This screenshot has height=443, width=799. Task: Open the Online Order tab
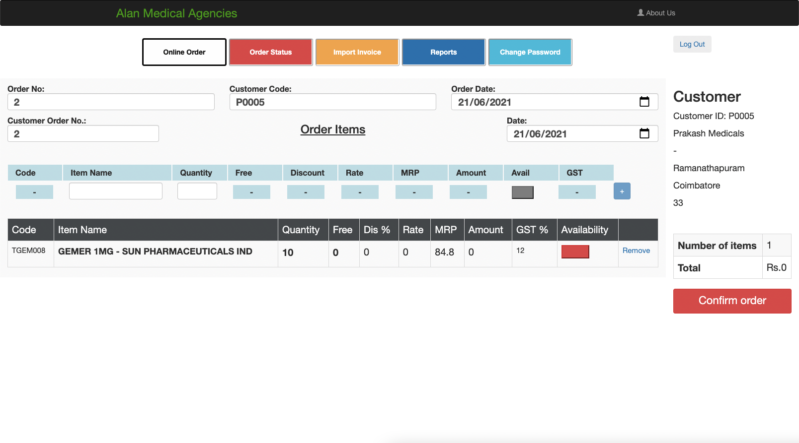pos(184,52)
